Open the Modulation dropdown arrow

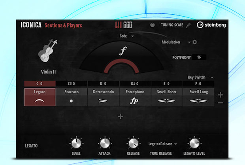[189, 42]
